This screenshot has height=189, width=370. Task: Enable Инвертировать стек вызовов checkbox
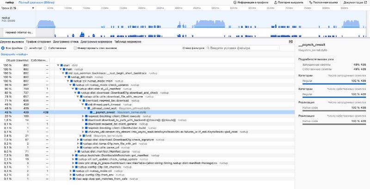[75, 48]
